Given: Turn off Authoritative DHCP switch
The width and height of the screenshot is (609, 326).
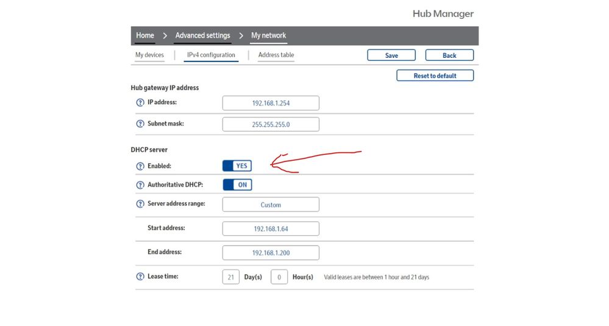Looking at the screenshot, I should [237, 185].
